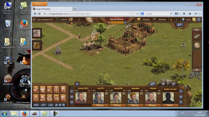Toggle sound effects button
This screenshot has height=117, width=209.
tap(36, 105)
